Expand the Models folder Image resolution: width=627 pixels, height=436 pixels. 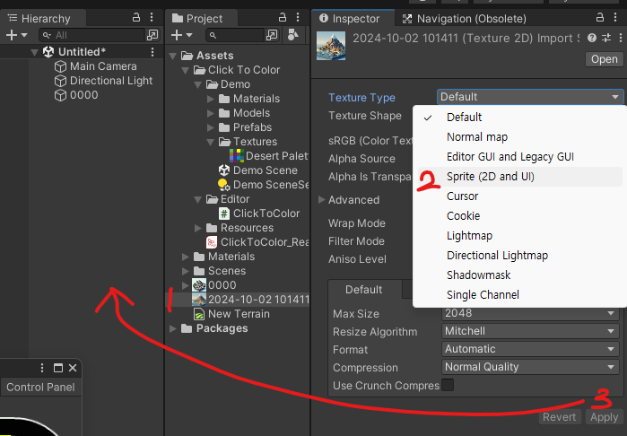(x=211, y=113)
